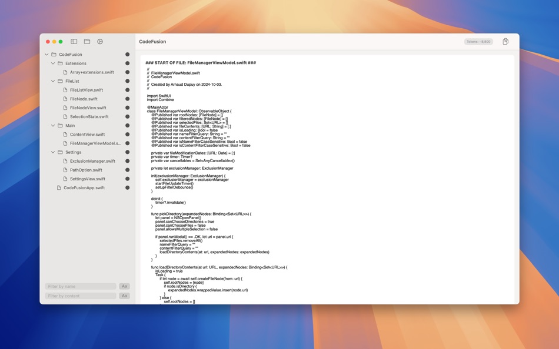Toggle selection dot for Settings folder
Image resolution: width=559 pixels, height=349 pixels.
pyautogui.click(x=127, y=152)
